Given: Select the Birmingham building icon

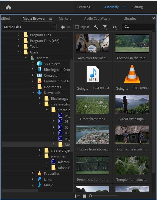Looking at the screenshot, I should coord(39,69).
